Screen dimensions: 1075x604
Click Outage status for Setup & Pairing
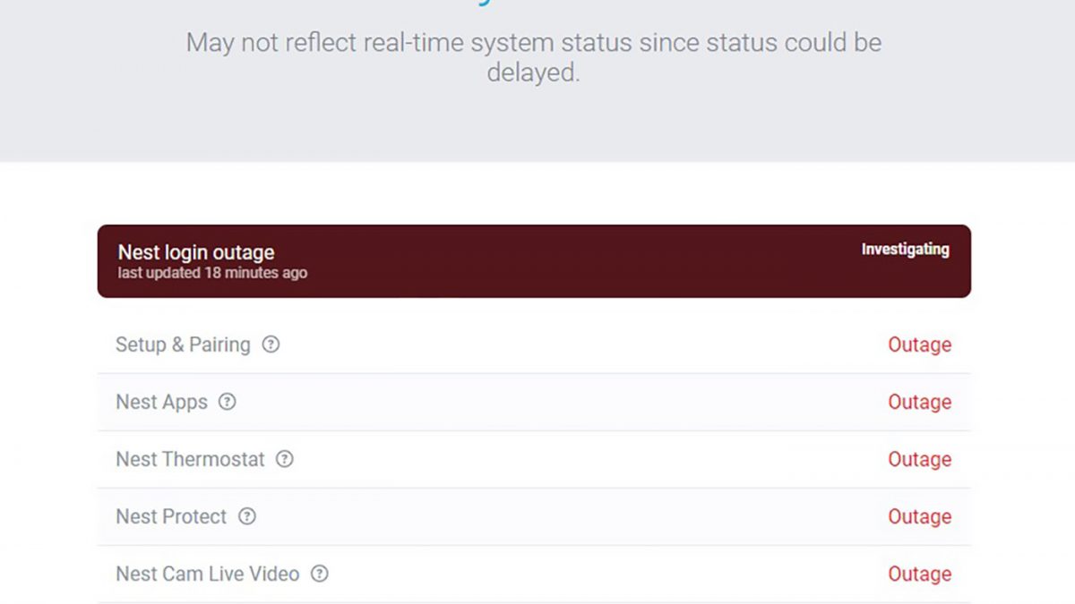point(919,345)
